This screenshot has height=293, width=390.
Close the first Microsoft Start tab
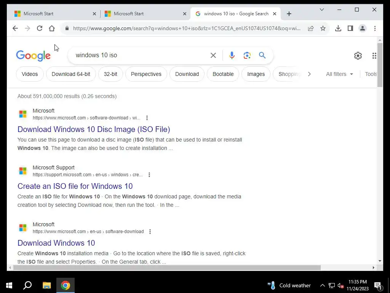click(x=94, y=14)
